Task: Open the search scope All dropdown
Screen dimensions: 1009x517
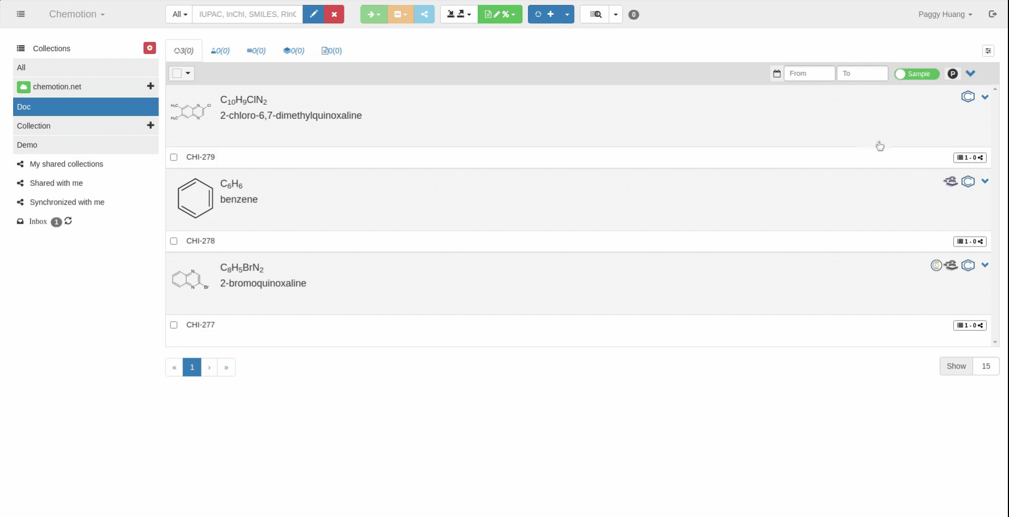Action: click(179, 14)
